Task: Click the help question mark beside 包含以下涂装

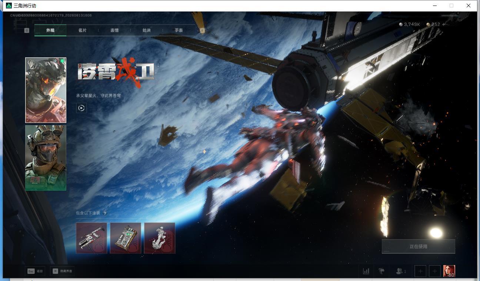Action: click(105, 213)
